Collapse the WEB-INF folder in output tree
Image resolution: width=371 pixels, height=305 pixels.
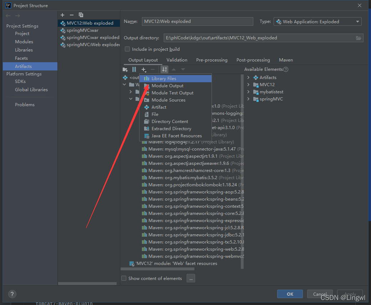click(124, 84)
